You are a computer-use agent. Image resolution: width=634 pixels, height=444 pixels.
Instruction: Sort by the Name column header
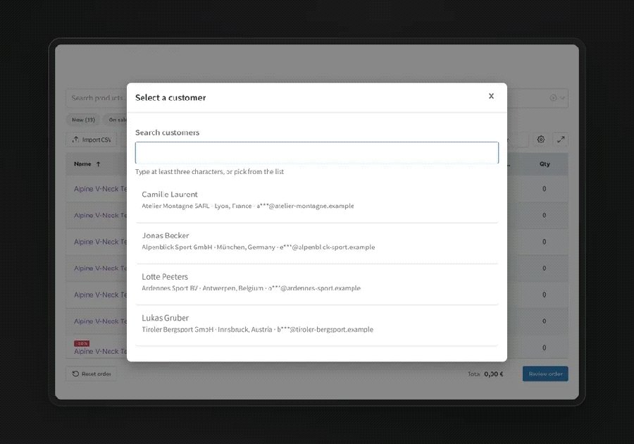pos(87,164)
